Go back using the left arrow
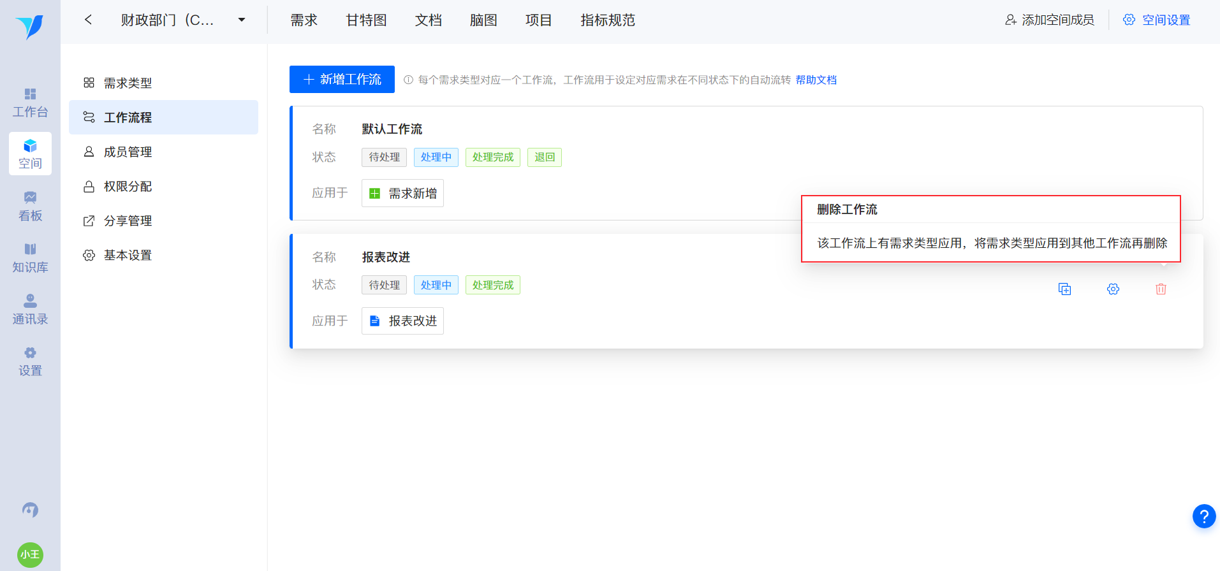The width and height of the screenshot is (1220, 571). (x=88, y=20)
